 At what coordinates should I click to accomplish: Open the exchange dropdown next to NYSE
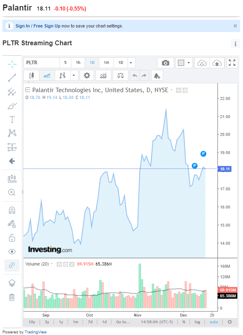(171, 90)
